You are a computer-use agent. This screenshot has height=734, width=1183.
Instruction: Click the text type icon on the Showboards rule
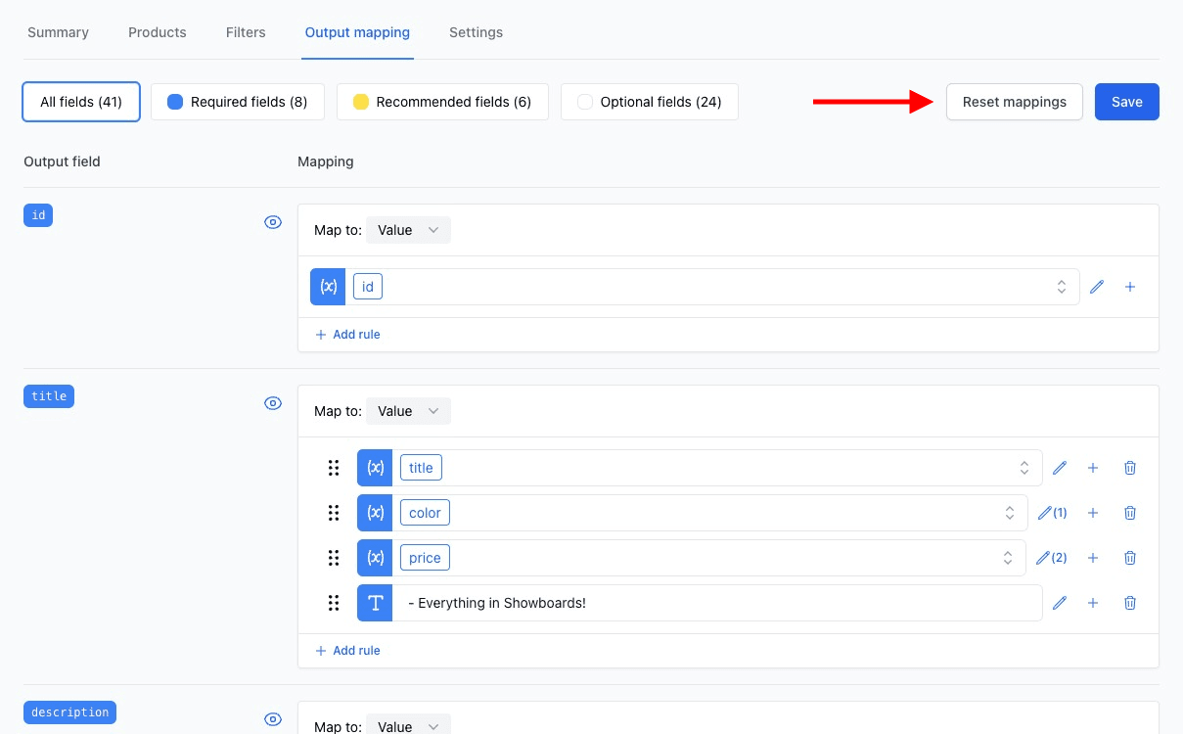375,603
